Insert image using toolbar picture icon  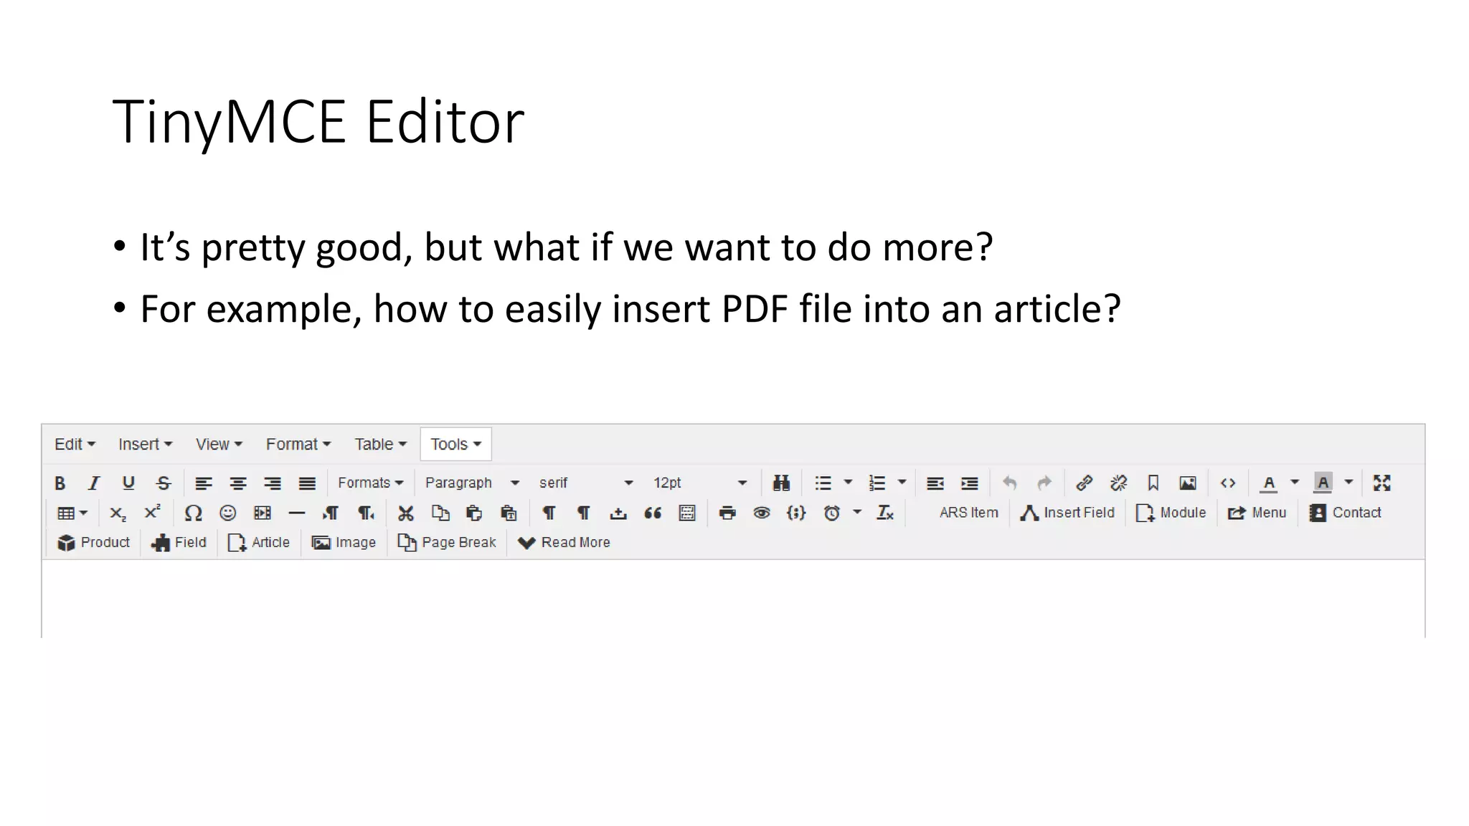[x=1188, y=483]
